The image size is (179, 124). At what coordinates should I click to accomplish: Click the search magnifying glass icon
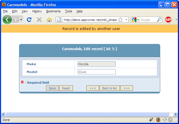[x=159, y=20]
